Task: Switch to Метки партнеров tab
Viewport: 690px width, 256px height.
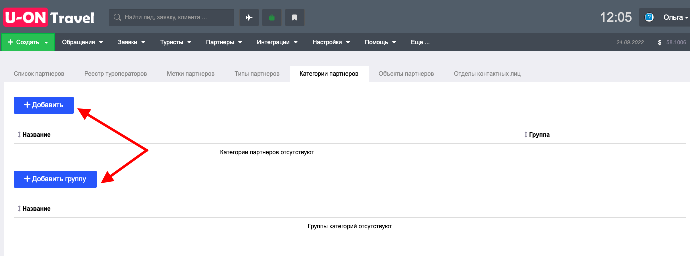Action: click(x=191, y=74)
